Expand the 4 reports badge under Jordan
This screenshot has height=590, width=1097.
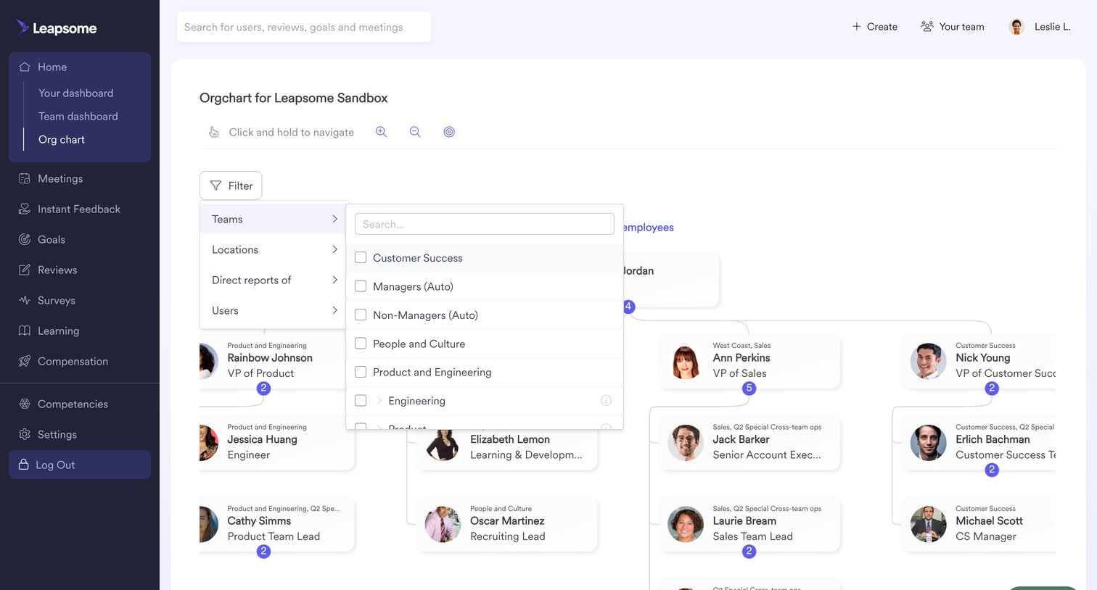click(628, 307)
